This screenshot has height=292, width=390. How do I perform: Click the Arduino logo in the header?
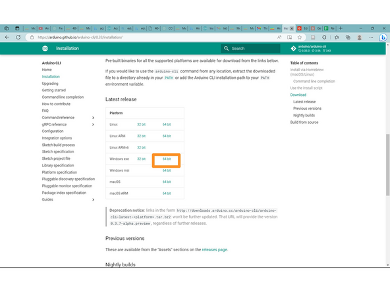coord(45,49)
